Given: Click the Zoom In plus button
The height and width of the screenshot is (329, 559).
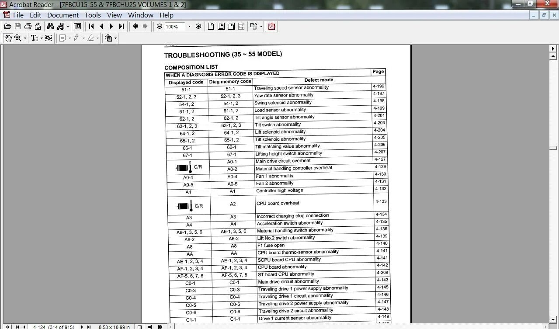Looking at the screenshot, I should (198, 26).
